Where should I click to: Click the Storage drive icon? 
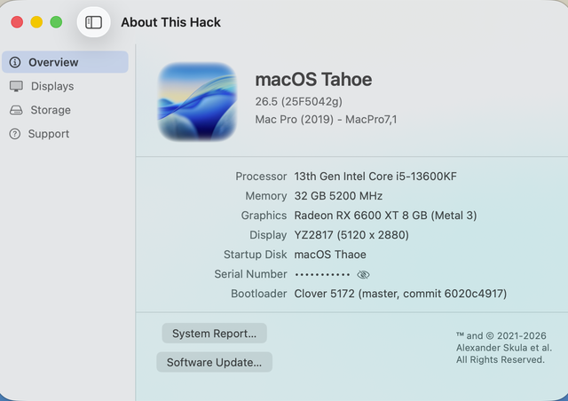click(x=16, y=110)
